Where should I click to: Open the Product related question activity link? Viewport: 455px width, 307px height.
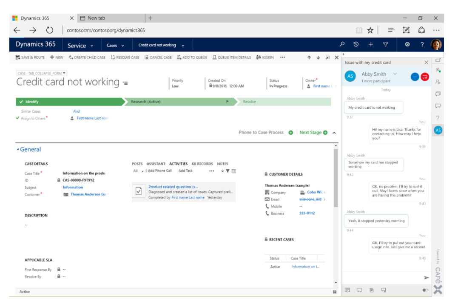click(x=173, y=187)
